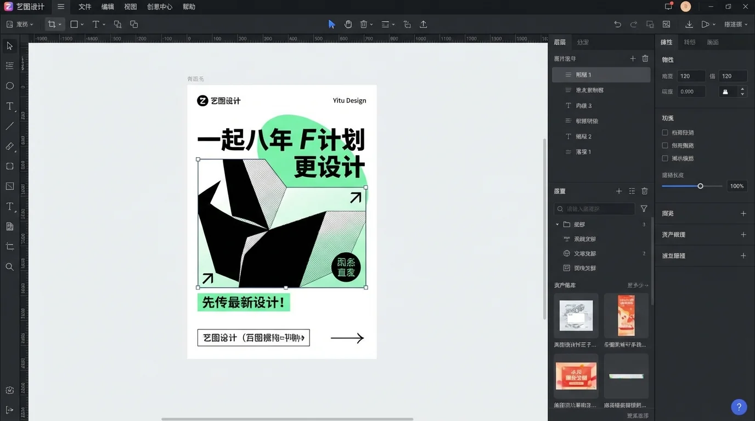Toggle the third checkbox under the effects section
This screenshot has height=421, width=755.
[666, 158]
